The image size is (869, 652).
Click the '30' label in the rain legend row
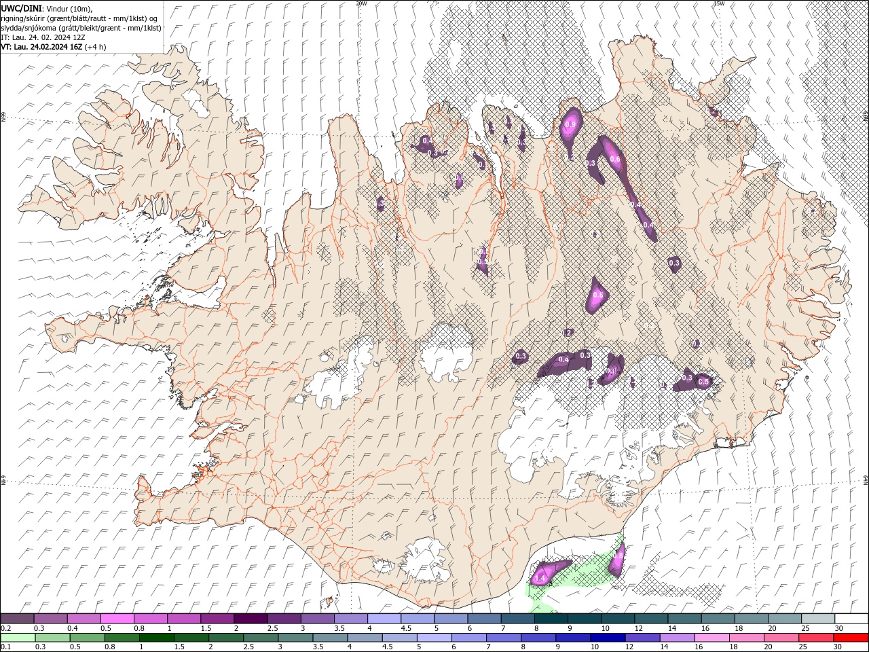point(837,647)
